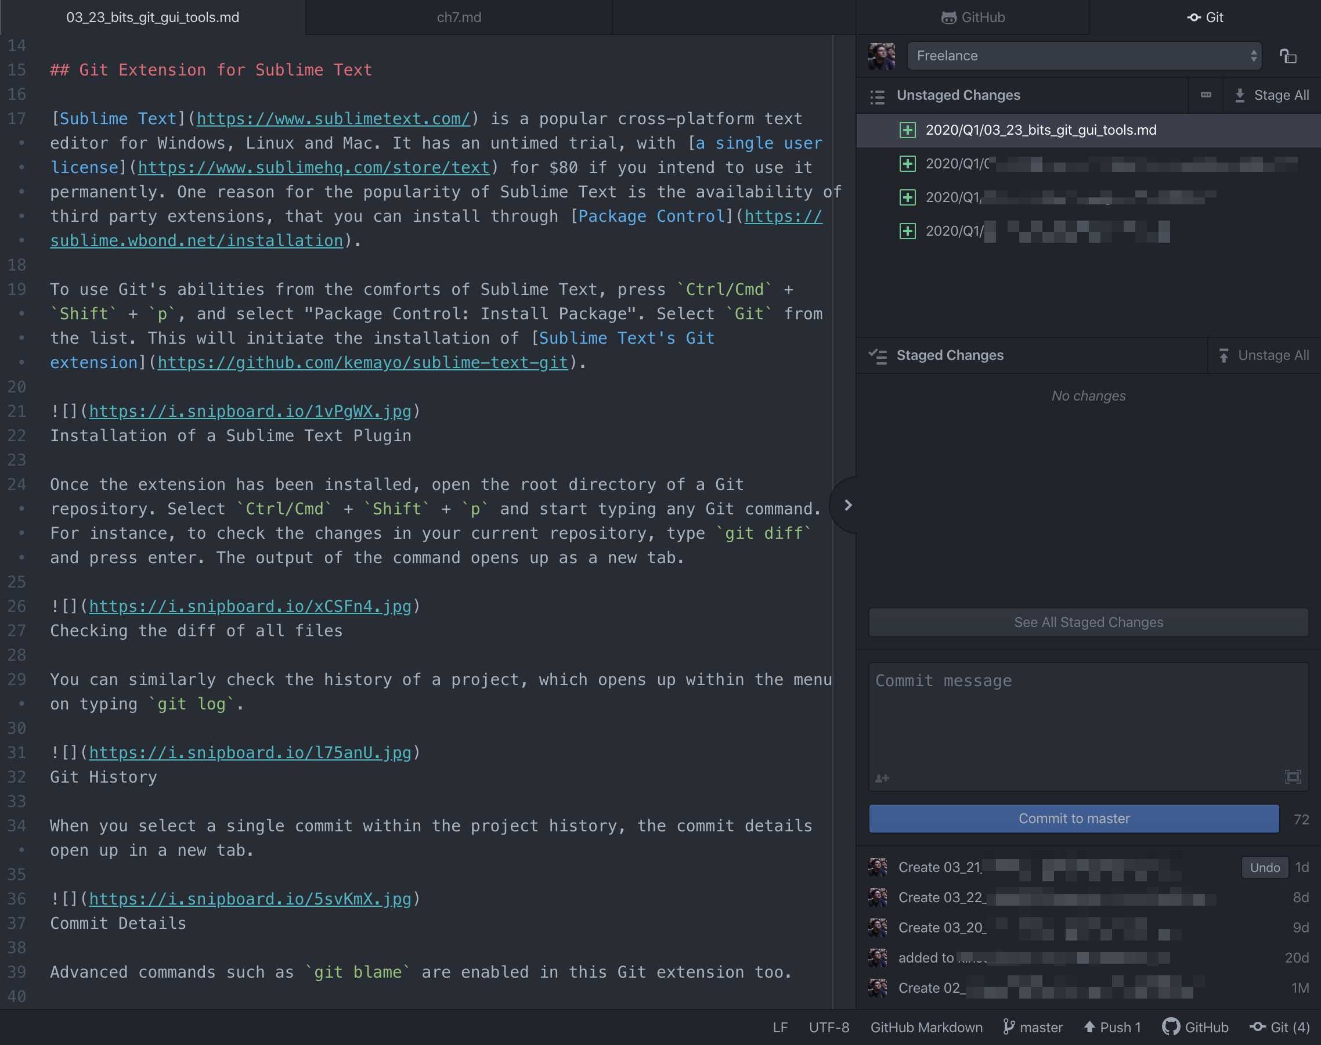Screen dimensions: 1321x1045
Task: Open the Freelance project dropdown
Action: point(1084,56)
